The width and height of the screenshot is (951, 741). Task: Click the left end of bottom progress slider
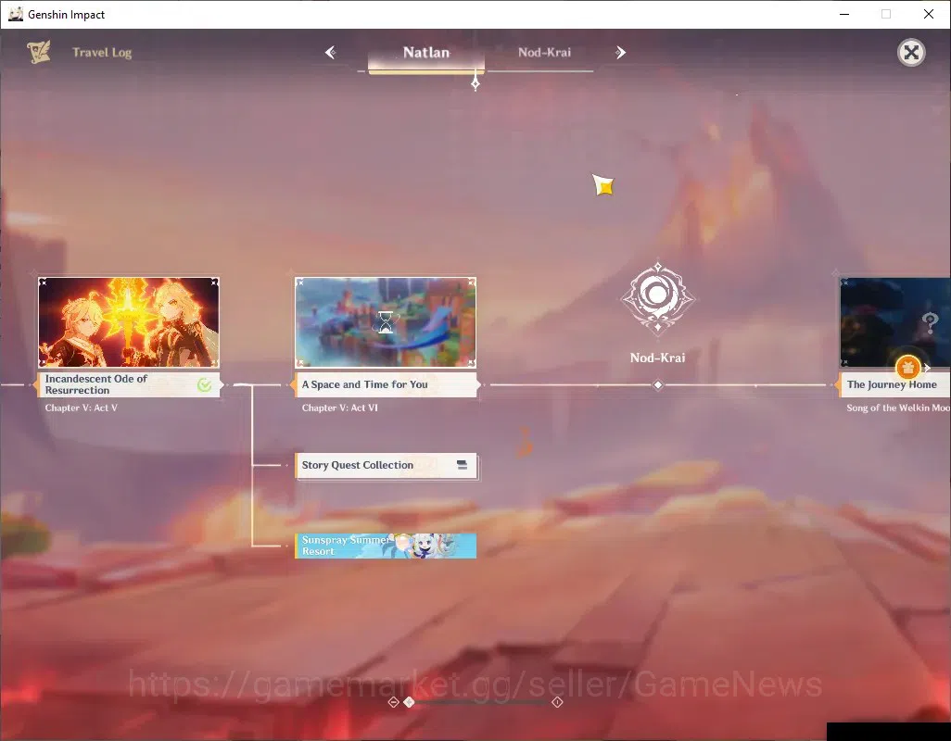tap(393, 701)
